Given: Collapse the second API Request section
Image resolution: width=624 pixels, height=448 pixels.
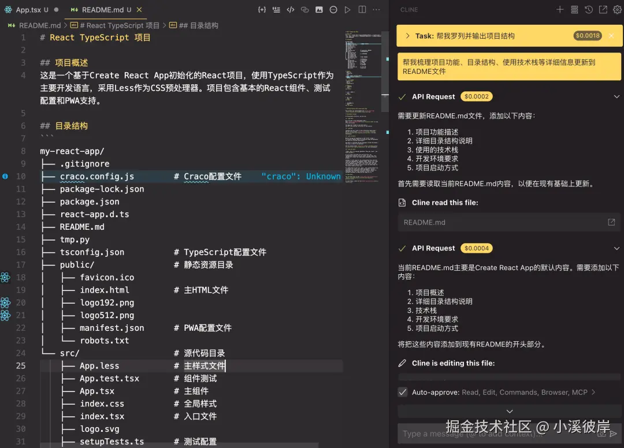Looking at the screenshot, I should click(616, 248).
